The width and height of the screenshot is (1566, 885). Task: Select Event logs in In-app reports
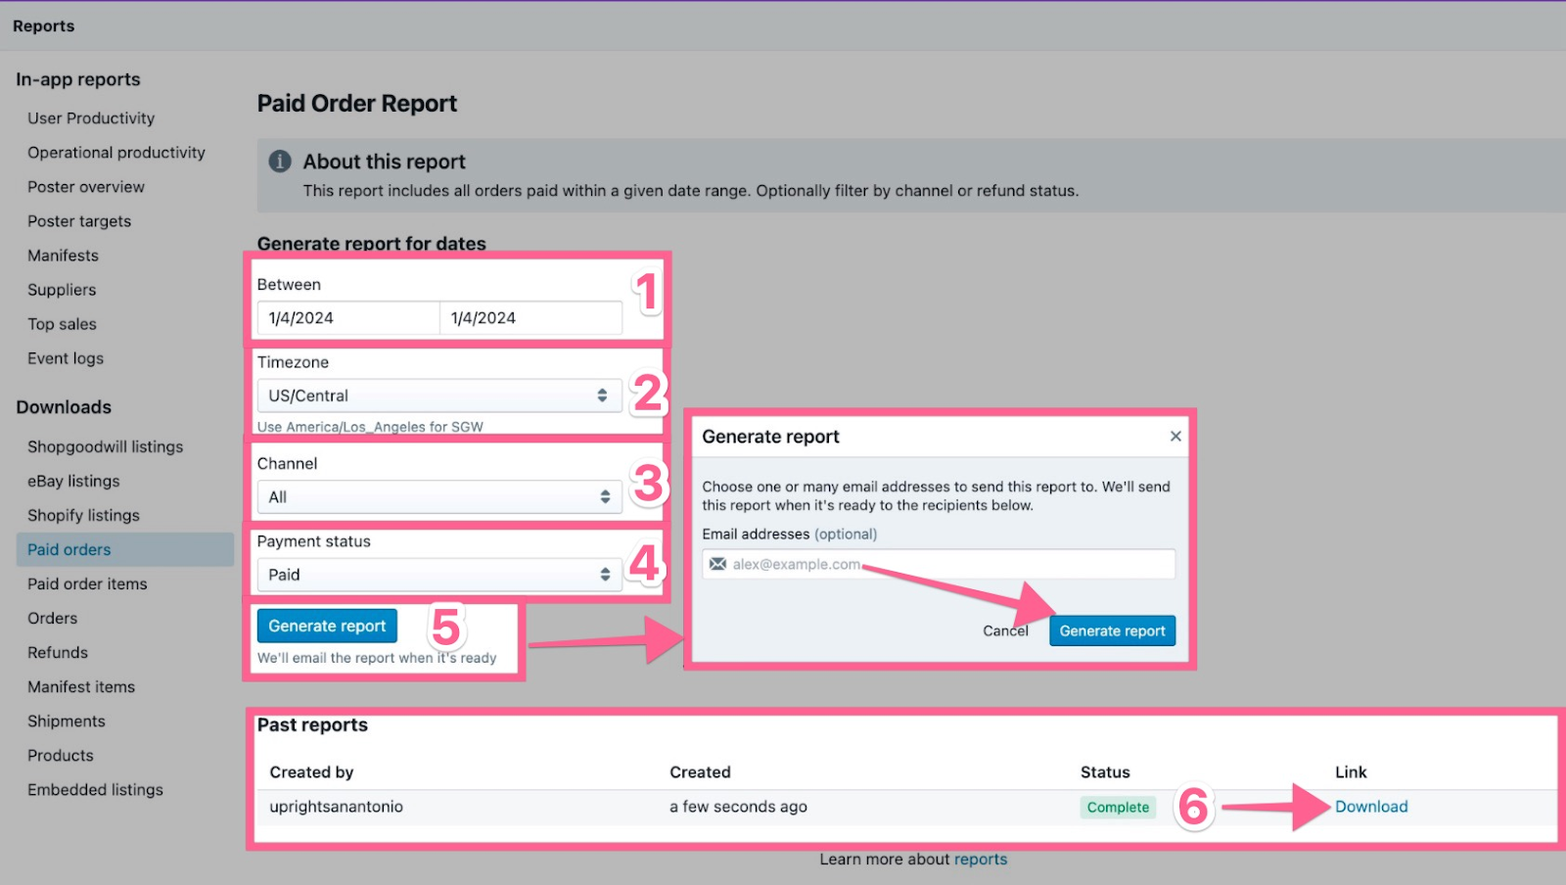[66, 358]
